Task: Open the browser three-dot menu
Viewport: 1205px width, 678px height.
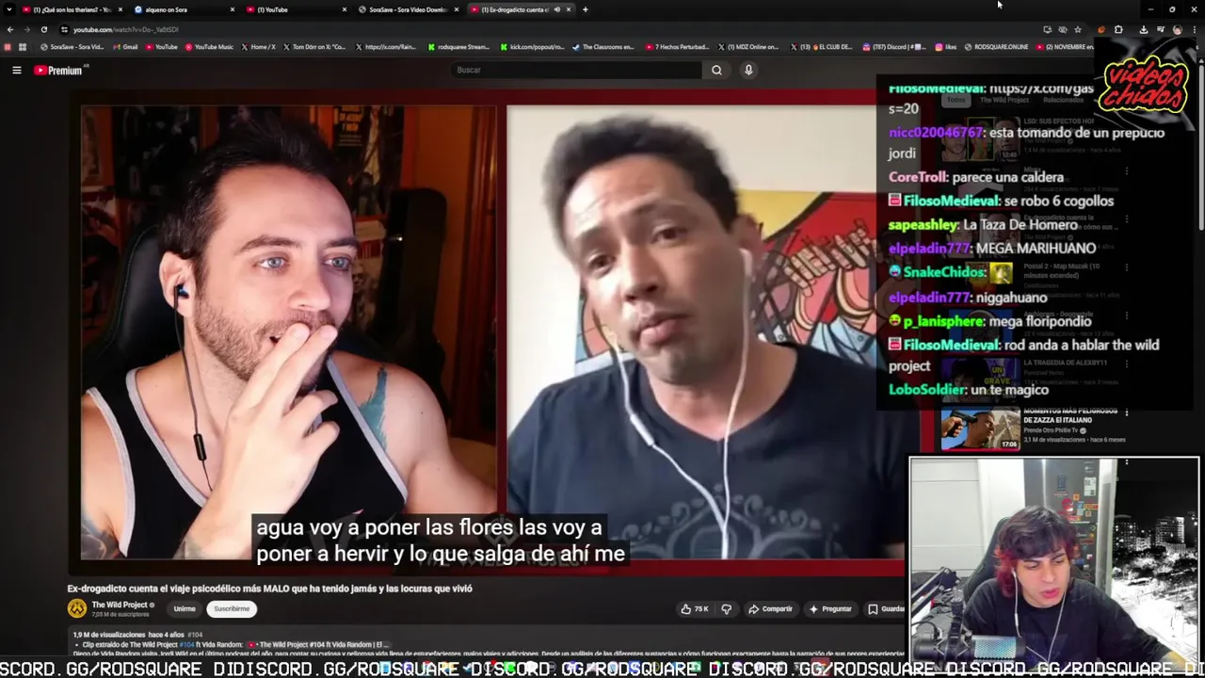Action: click(1195, 29)
